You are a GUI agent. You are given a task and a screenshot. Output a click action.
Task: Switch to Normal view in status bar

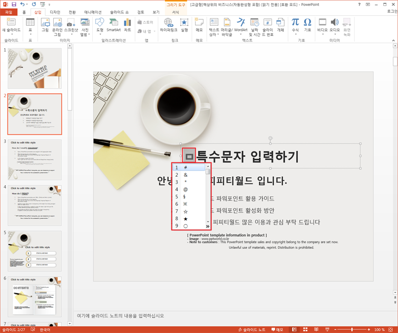294,329
